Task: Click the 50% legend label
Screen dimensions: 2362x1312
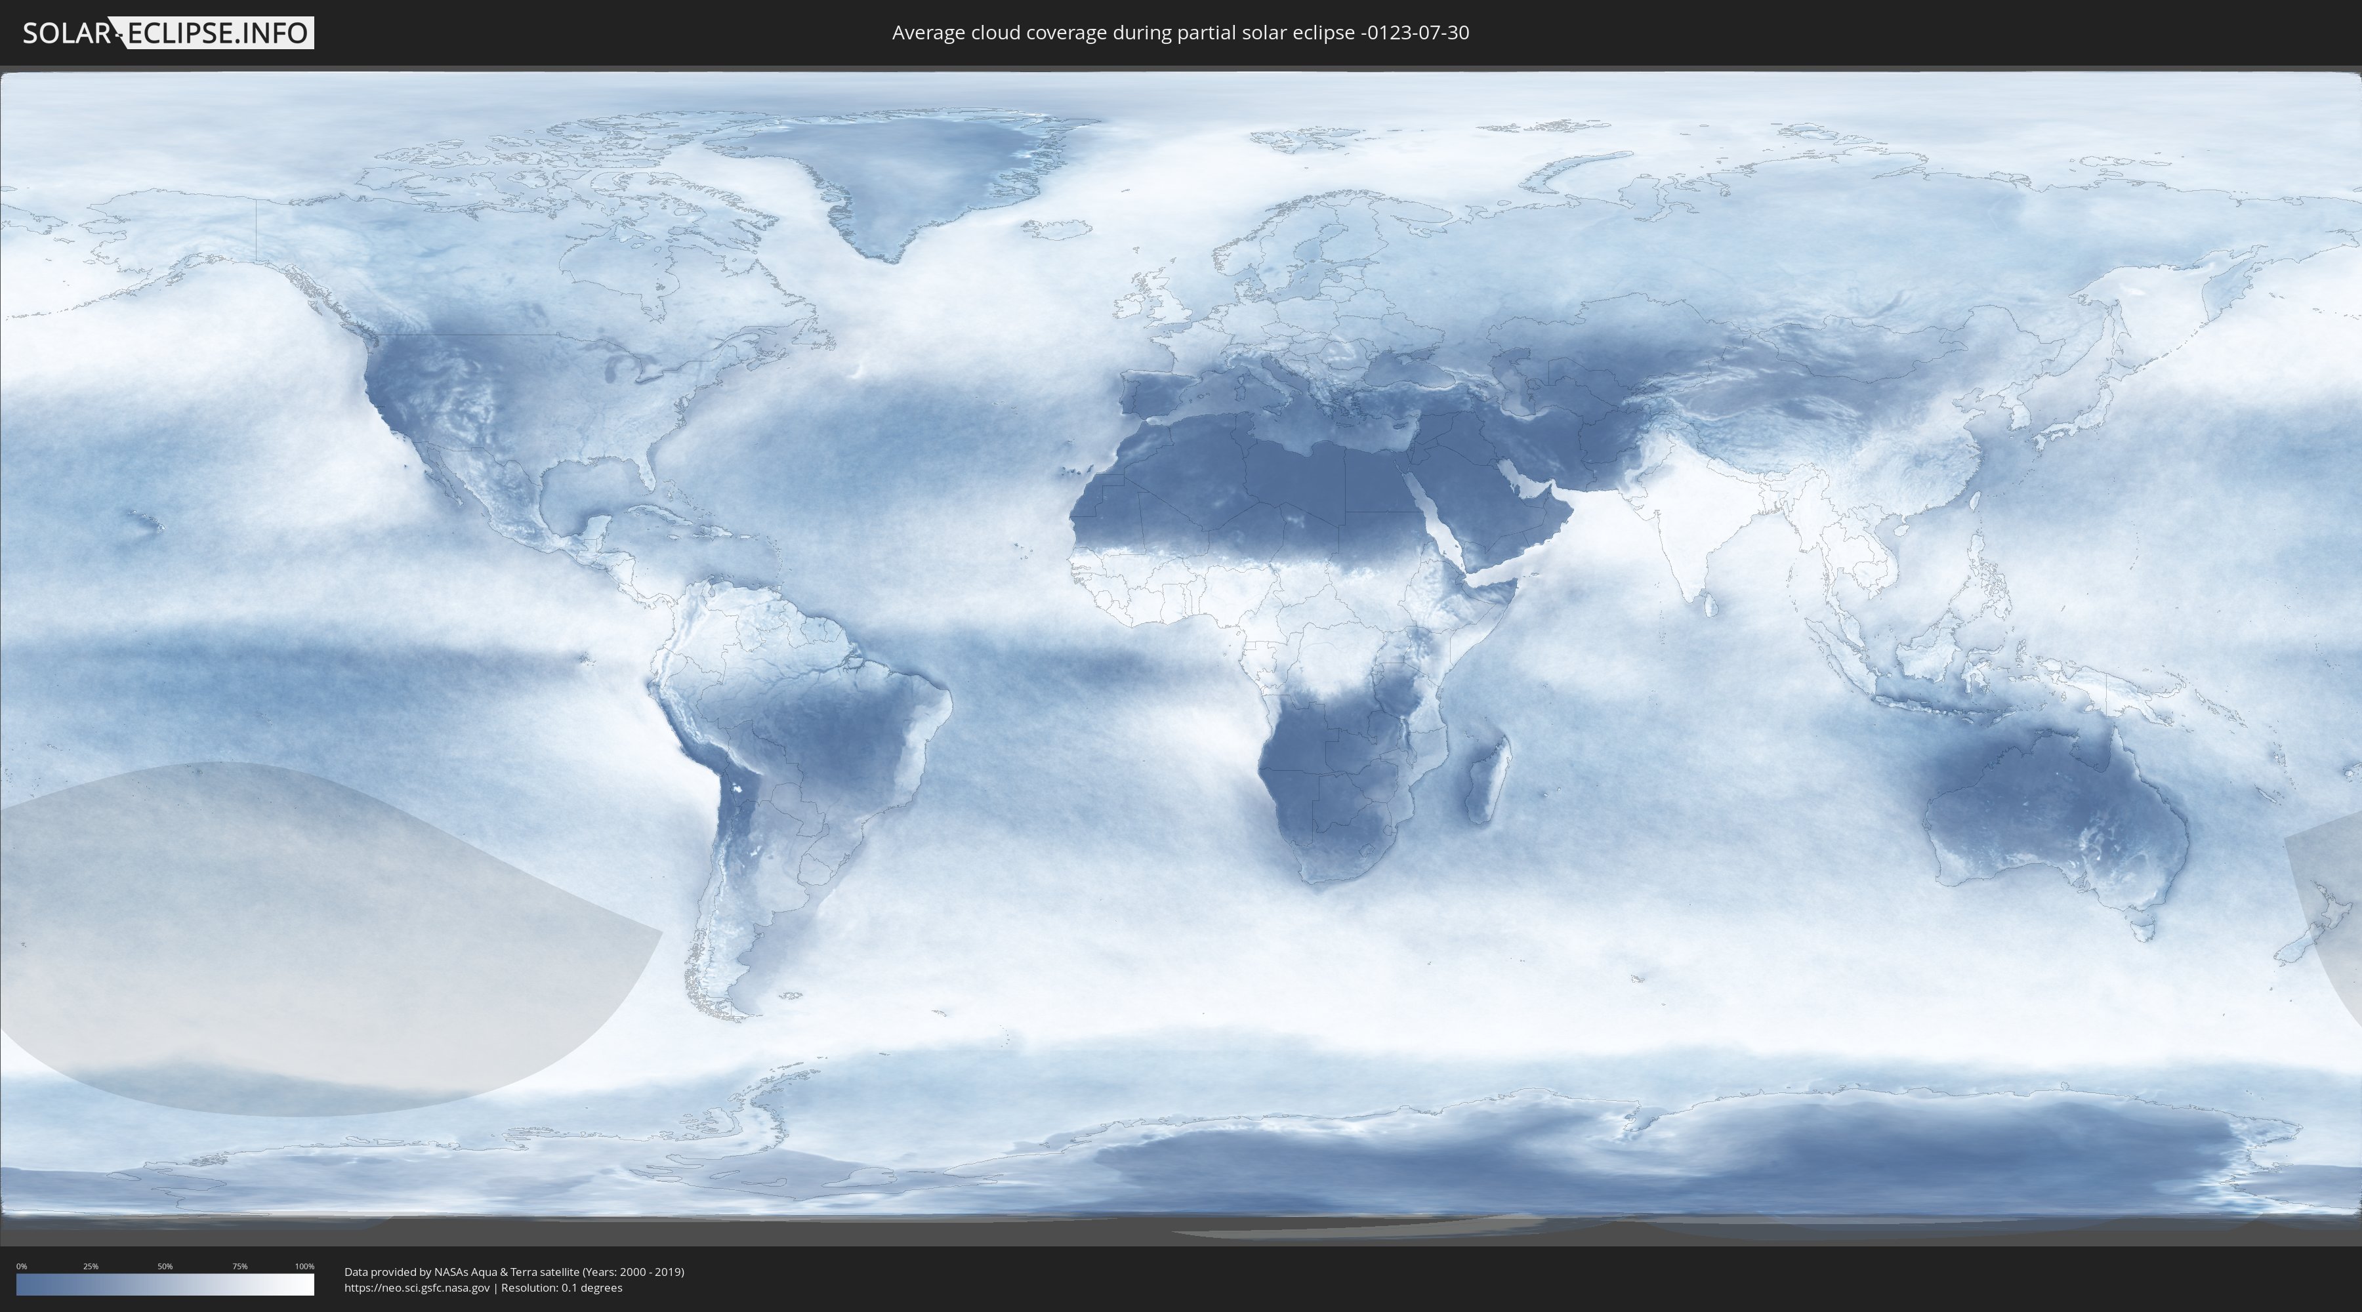Action: tap(165, 1266)
